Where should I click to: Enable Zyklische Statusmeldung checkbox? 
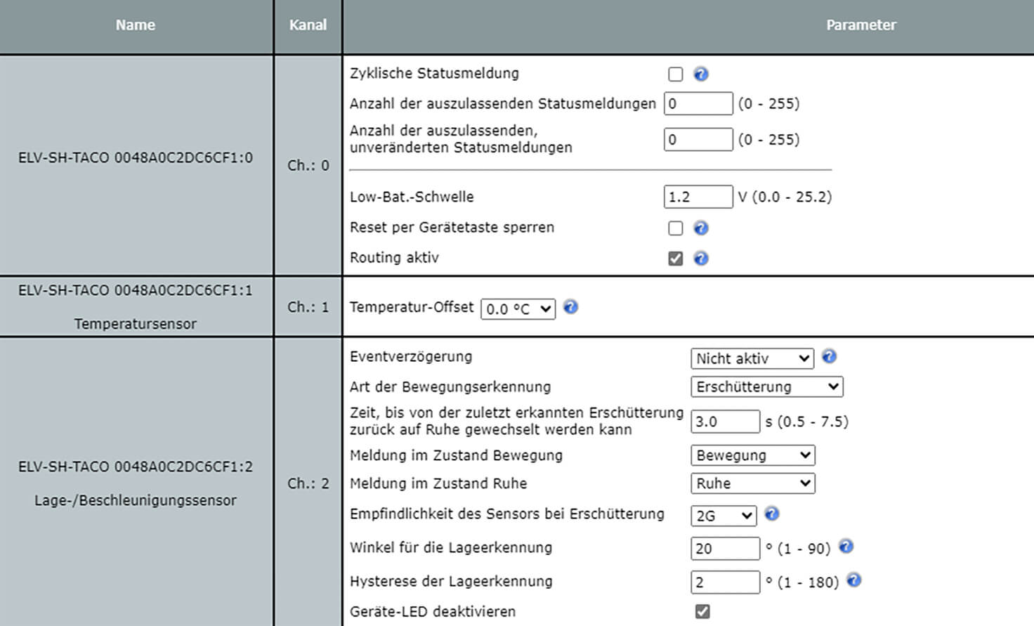[676, 74]
